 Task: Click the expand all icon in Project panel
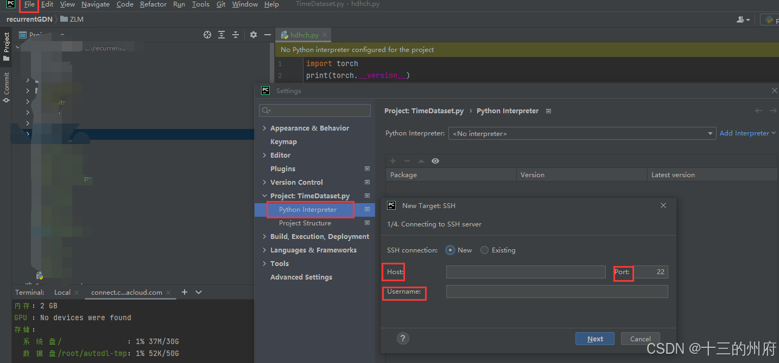click(221, 35)
